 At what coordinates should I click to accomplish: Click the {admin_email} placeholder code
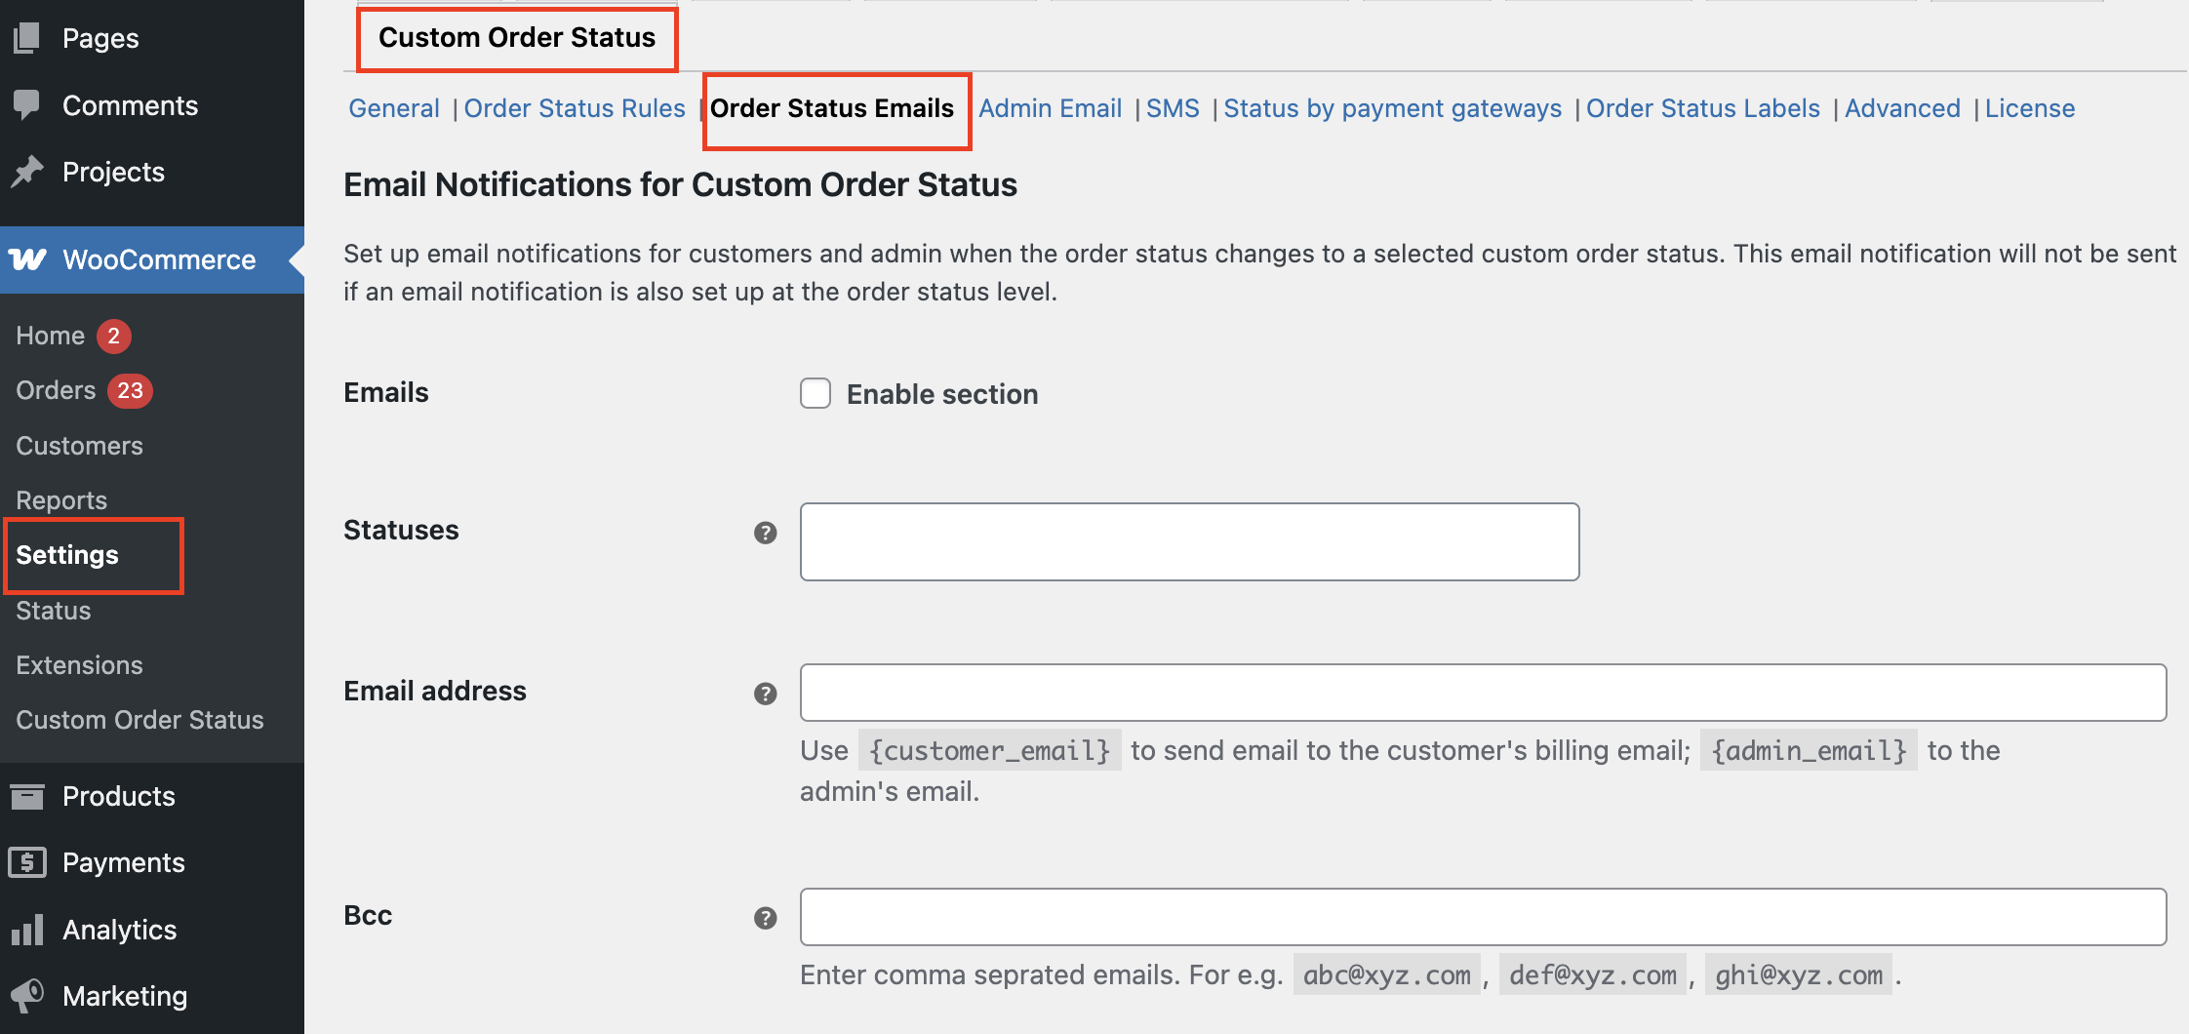point(1809,750)
